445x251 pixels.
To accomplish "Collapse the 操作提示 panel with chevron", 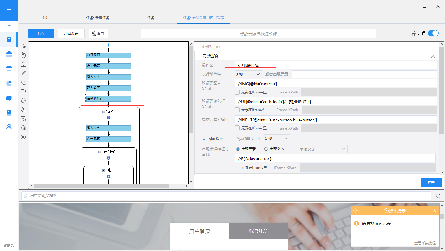I will tap(434, 211).
